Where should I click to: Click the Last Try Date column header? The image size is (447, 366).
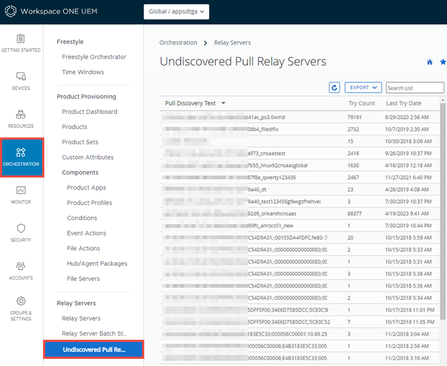click(x=403, y=103)
